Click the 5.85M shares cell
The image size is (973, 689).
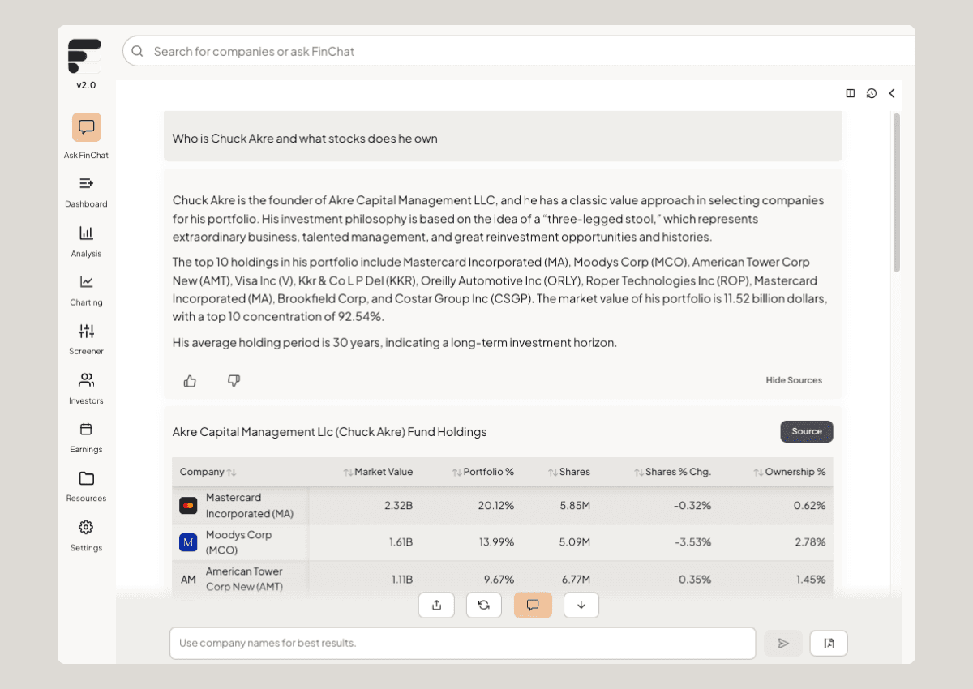pyautogui.click(x=575, y=506)
